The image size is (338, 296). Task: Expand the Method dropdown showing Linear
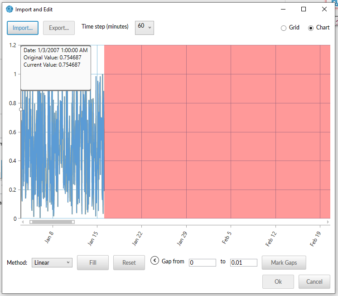(52, 262)
